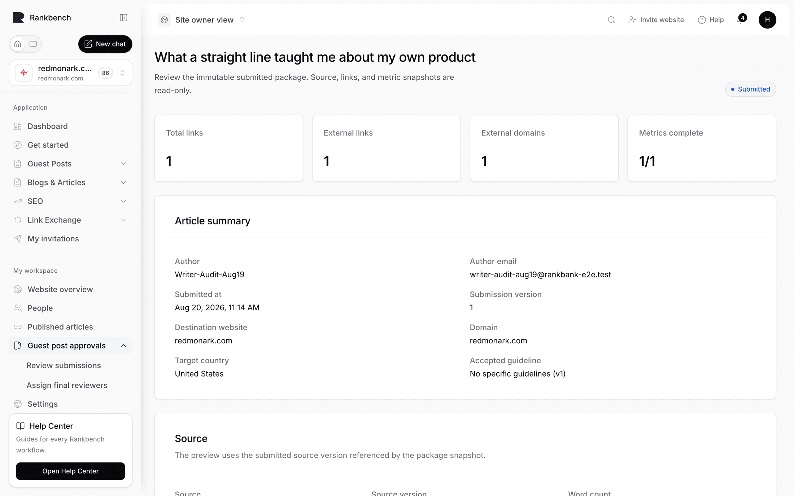This screenshot has height=496, width=794.
Task: Expand the Guest Posts section
Action: [123, 164]
